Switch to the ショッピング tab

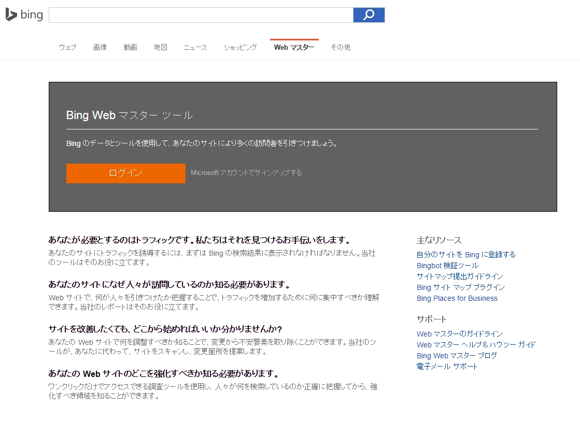point(240,47)
